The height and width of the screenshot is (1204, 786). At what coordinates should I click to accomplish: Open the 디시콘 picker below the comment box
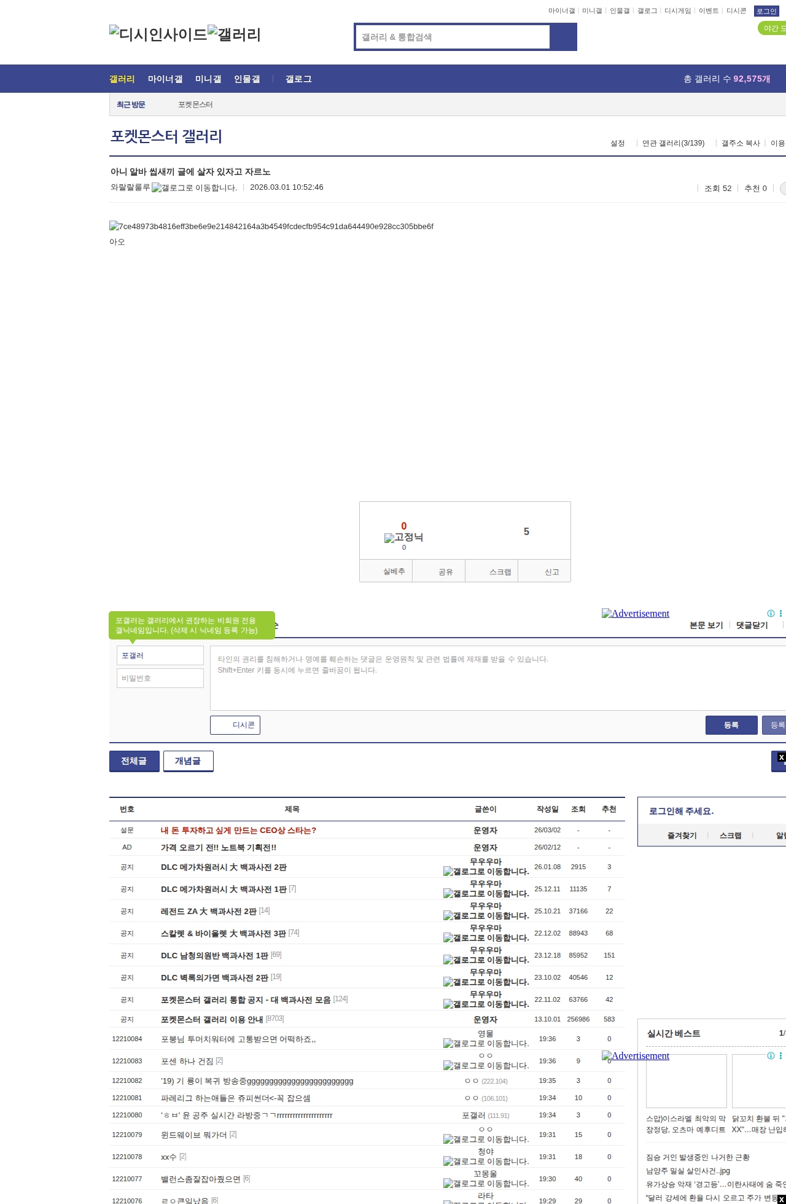coord(235,725)
